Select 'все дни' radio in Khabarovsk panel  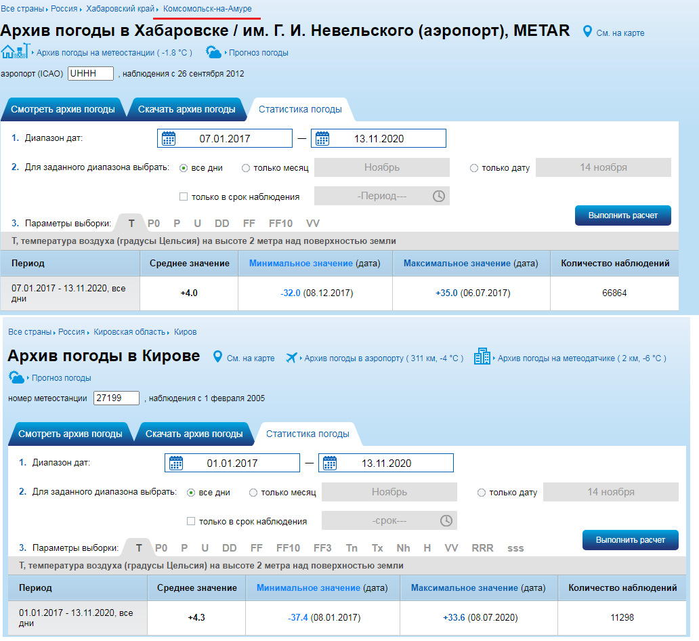184,168
